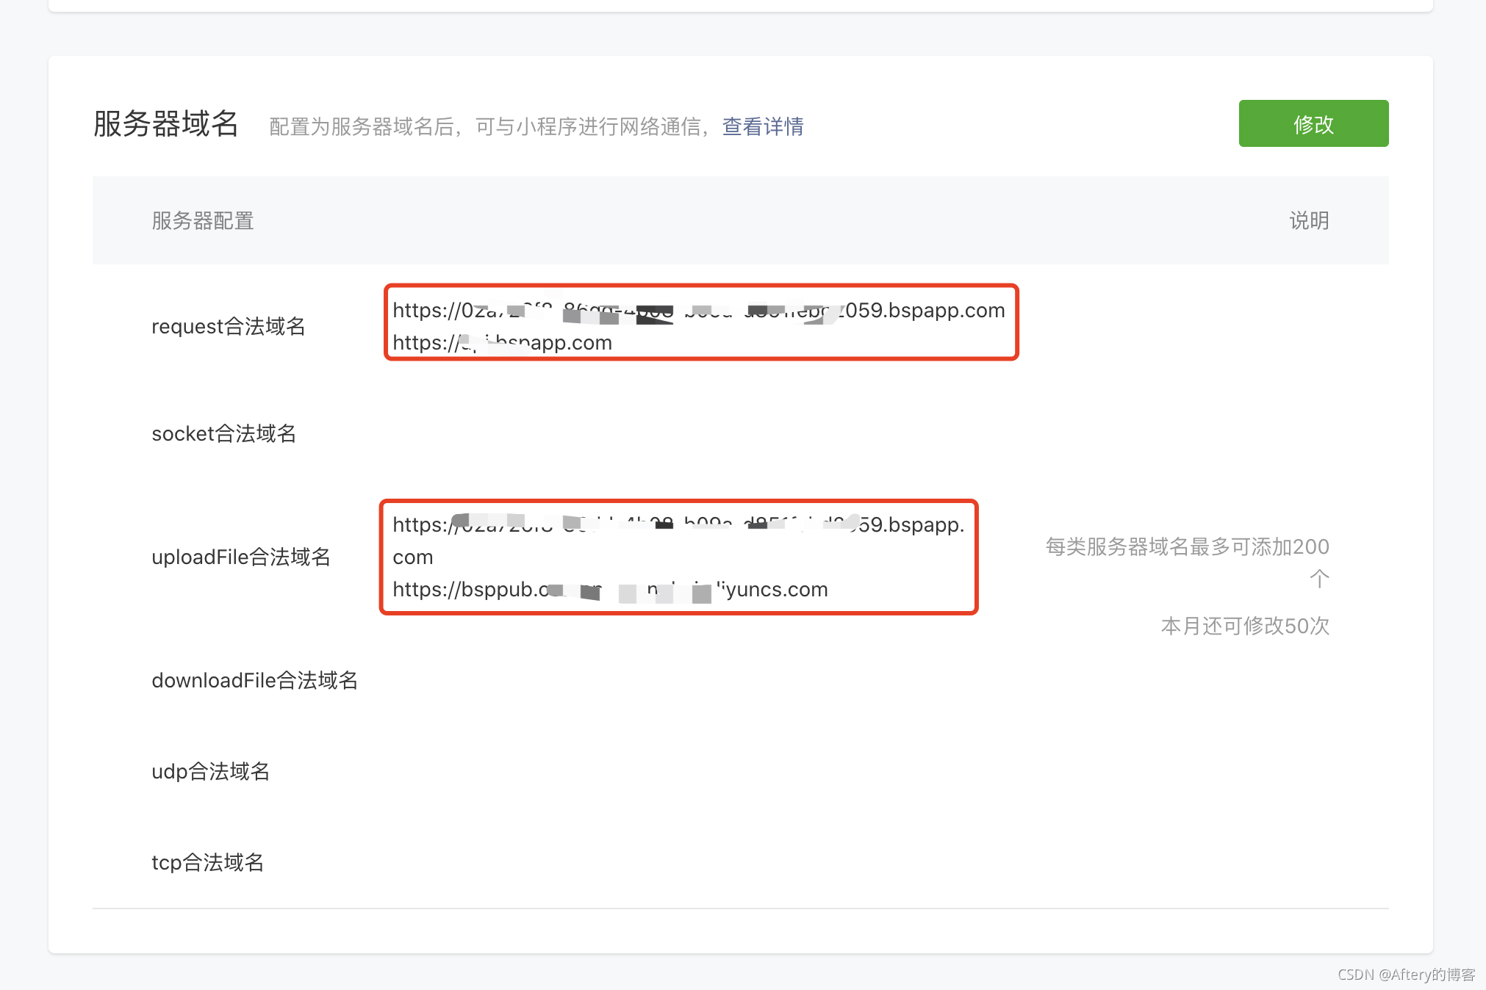The image size is (1486, 990).
Task: Click the uploadFile domain highlighted red box
Action: point(678,556)
